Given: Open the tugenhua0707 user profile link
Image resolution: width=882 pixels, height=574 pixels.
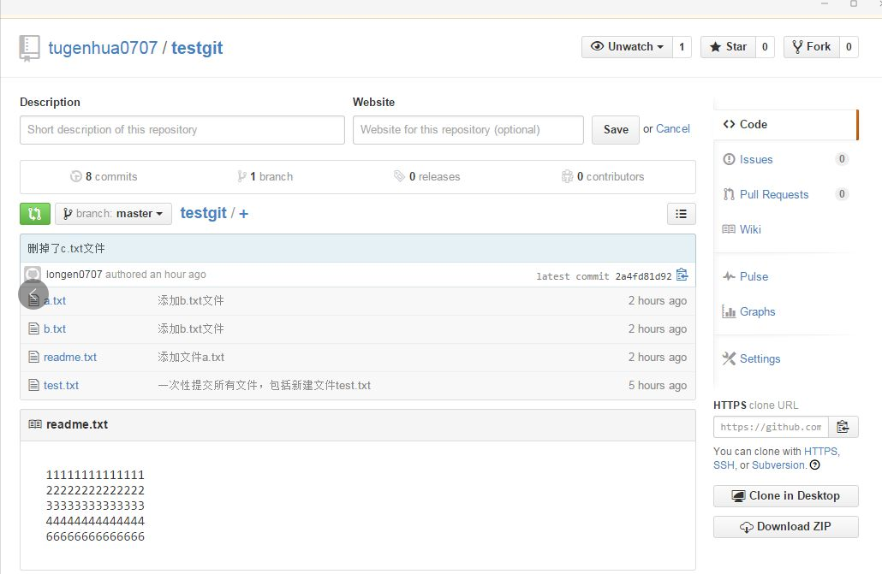Looking at the screenshot, I should (x=103, y=48).
